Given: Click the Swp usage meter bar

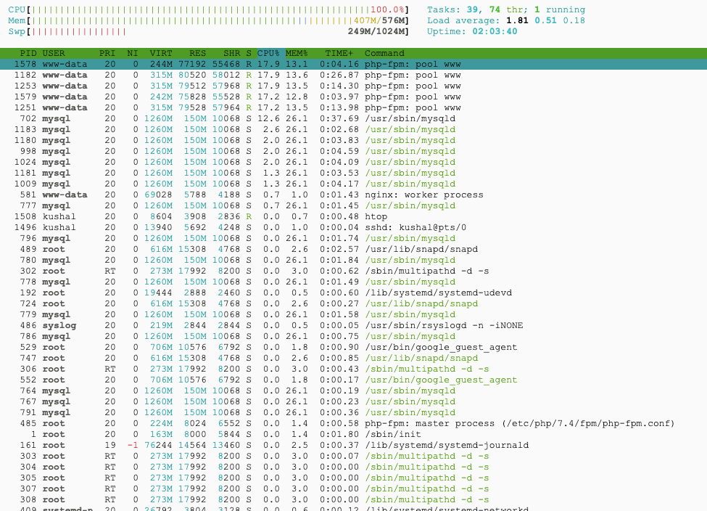Looking at the screenshot, I should click(209, 31).
